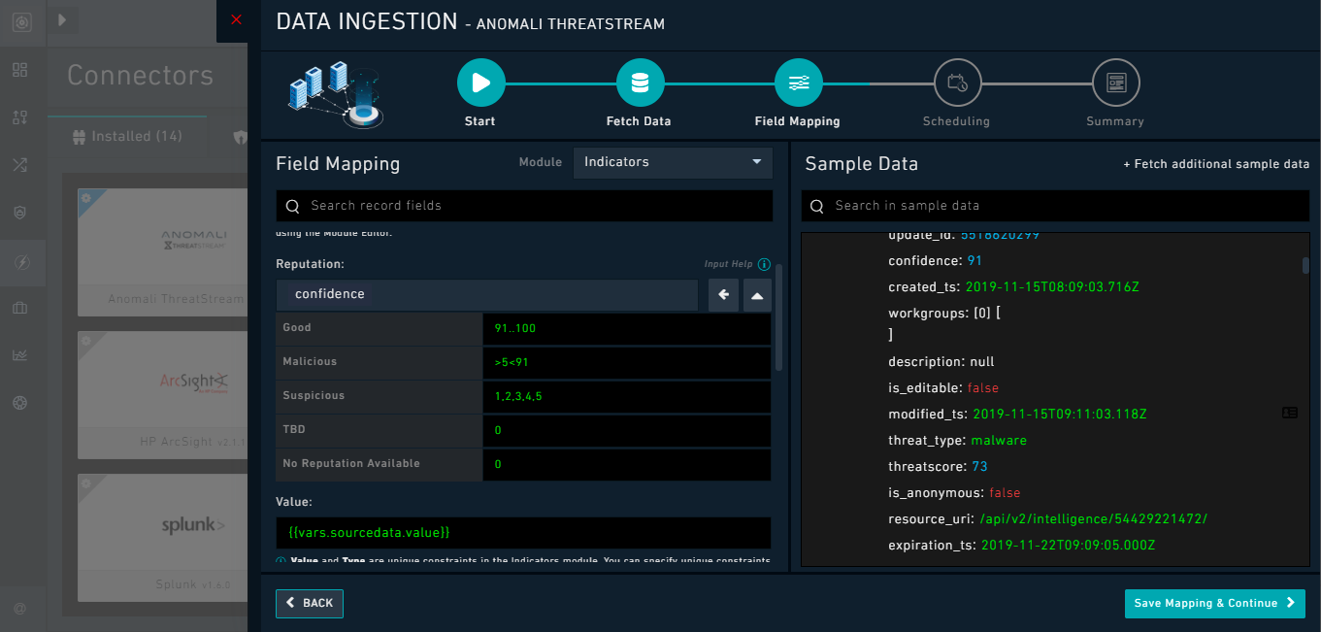This screenshot has height=632, width=1321.
Task: Select the Field Mapping step icon
Action: [x=799, y=83]
